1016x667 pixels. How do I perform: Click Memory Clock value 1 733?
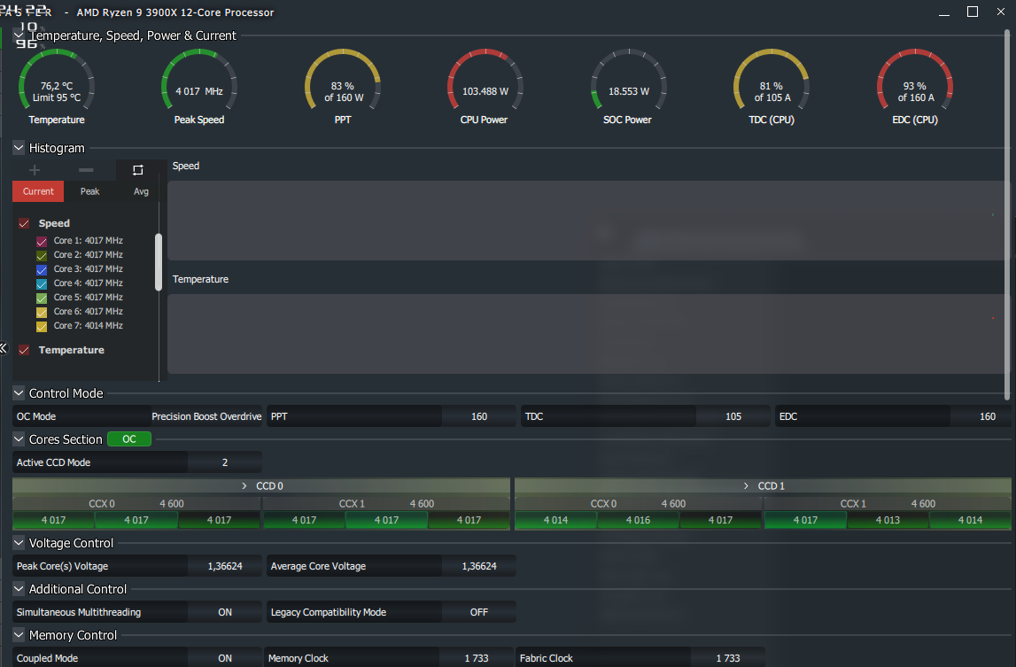(x=477, y=658)
